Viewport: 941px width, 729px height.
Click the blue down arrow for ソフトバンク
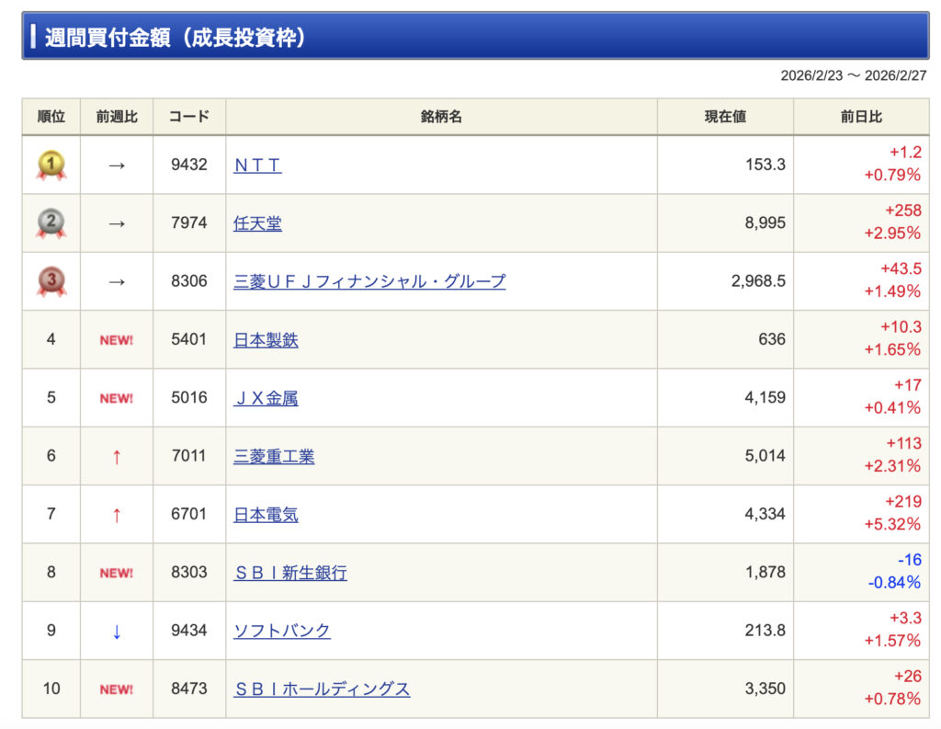tap(117, 632)
